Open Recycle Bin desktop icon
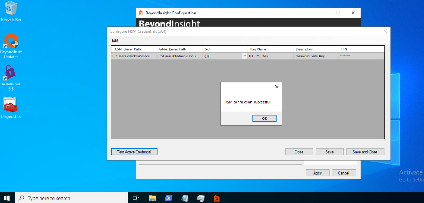Viewport: 424px width, 203px height. tap(11, 11)
